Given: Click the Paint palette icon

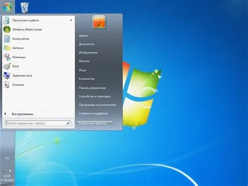Looking at the screenshot, I should tap(7, 66).
